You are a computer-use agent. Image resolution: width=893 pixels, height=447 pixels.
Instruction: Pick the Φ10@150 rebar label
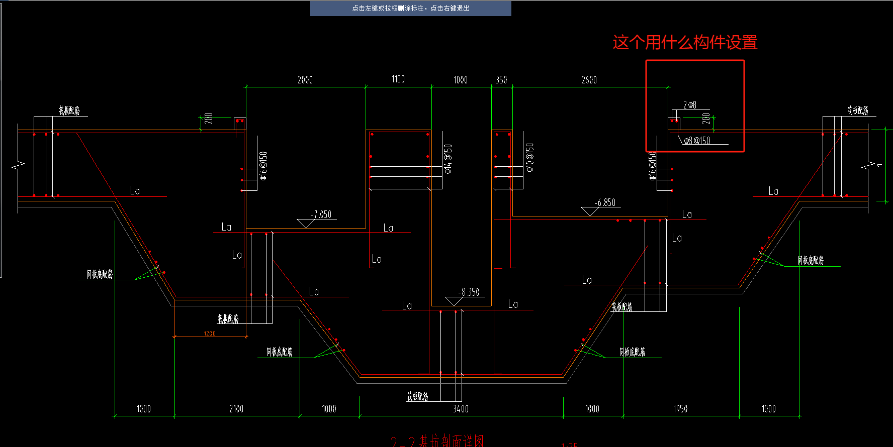point(529,157)
